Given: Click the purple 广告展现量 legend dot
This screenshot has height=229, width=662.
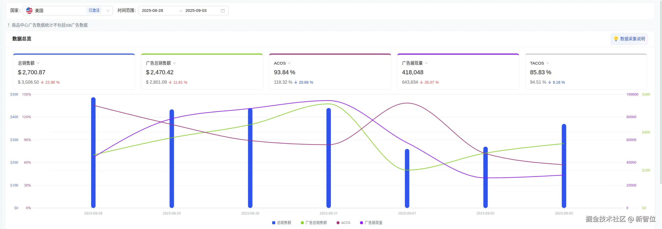Looking at the screenshot, I should [361, 223].
